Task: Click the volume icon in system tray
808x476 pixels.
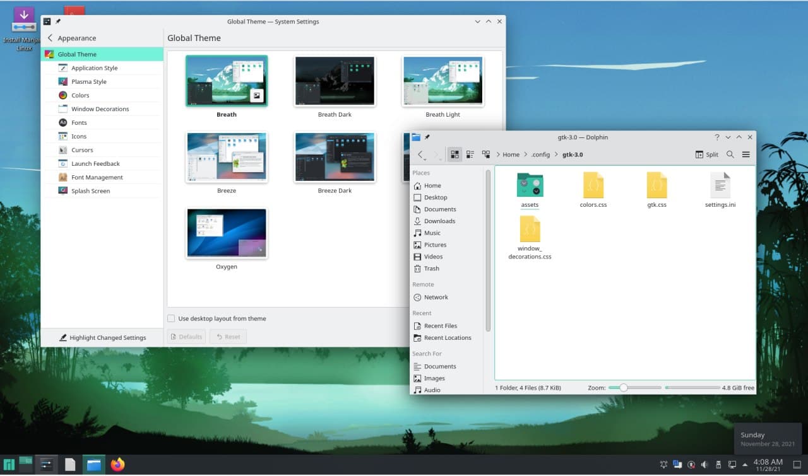Action: point(704,465)
